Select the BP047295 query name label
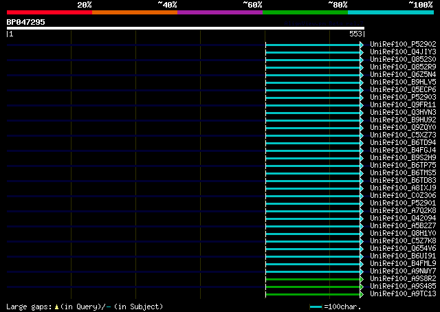The height and width of the screenshot is (312, 440). (x=26, y=22)
